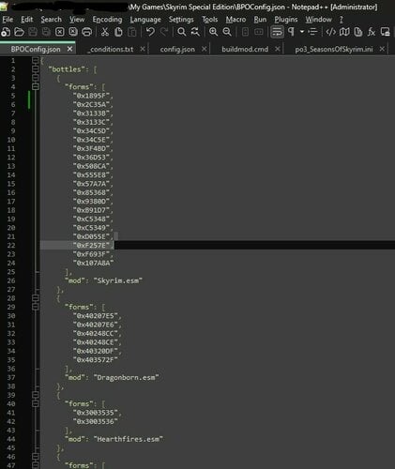395x469 pixels.
Task: Open the Replace toolbar icon
Action: tap(195, 32)
